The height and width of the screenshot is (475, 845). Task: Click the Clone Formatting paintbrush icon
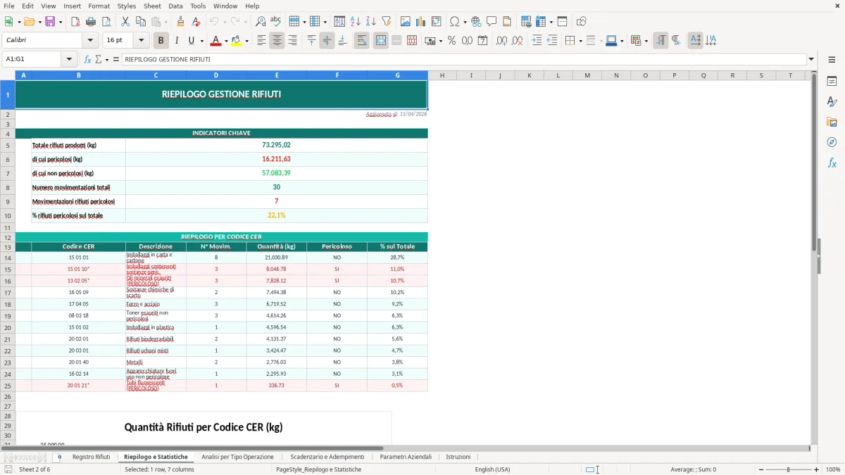click(180, 22)
